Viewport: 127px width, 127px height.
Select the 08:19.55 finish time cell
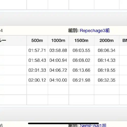106,70
